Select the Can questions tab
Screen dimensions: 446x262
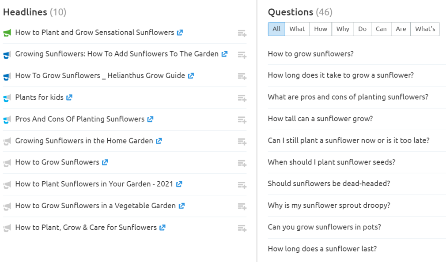381,29
